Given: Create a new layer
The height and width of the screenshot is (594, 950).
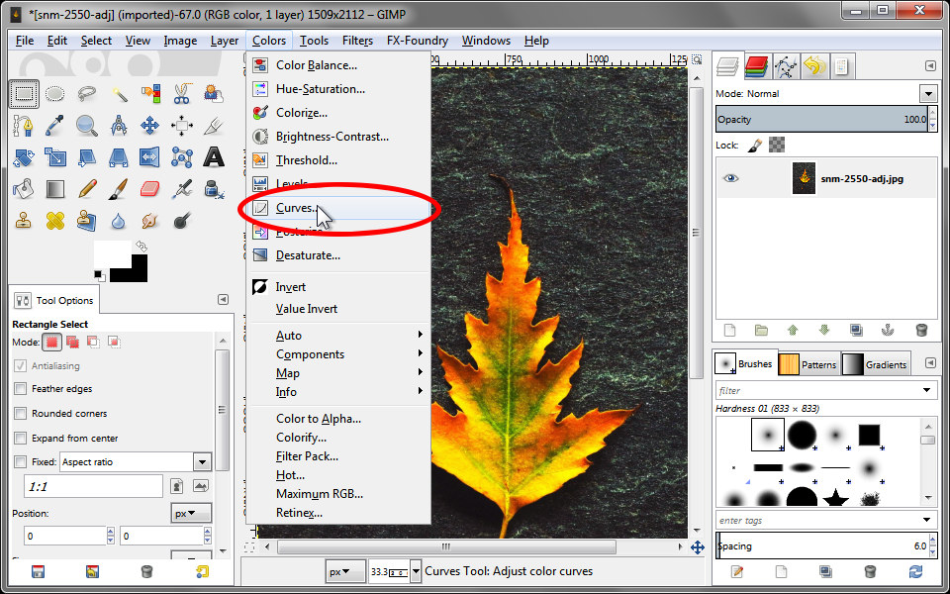Looking at the screenshot, I should 729,329.
